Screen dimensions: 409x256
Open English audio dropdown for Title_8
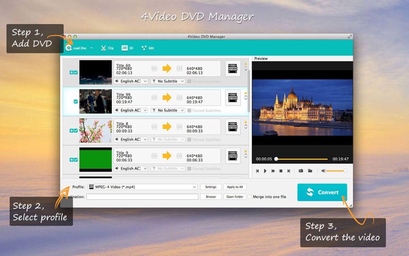(x=131, y=139)
